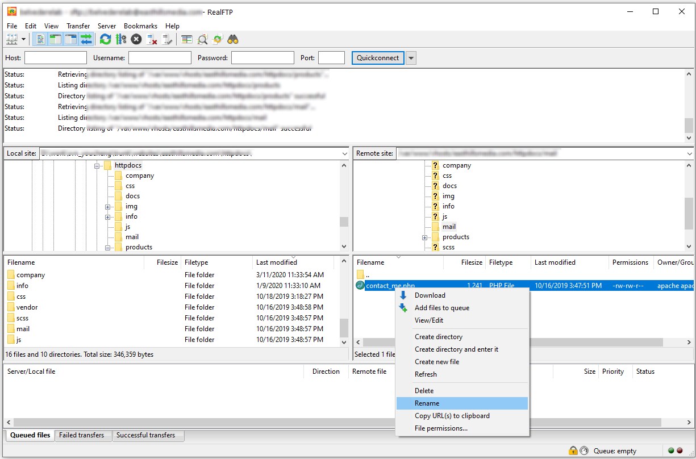This screenshot has width=696, height=459.
Task: Click the question-mark icon beside remote scss
Action: pos(435,247)
